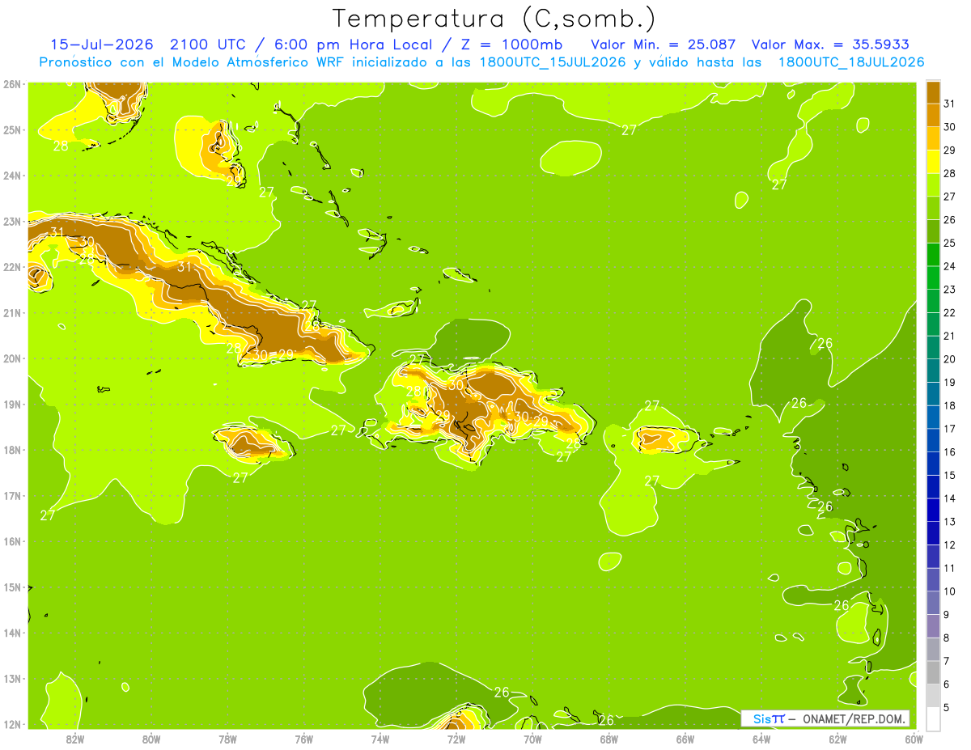Click the '72W' longitude axis label
This screenshot has height=750, width=971.
(456, 739)
